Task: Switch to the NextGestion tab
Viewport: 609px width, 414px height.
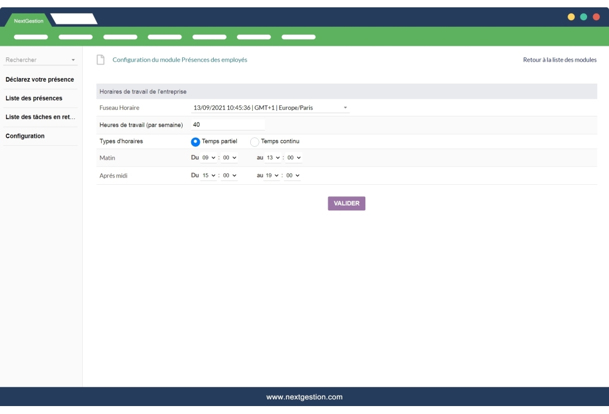Action: [29, 21]
